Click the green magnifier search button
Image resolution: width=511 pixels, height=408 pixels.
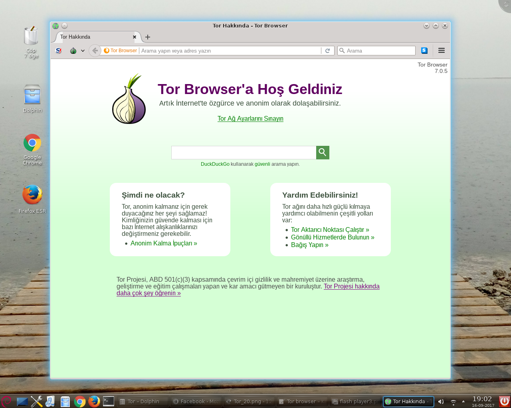pos(323,153)
